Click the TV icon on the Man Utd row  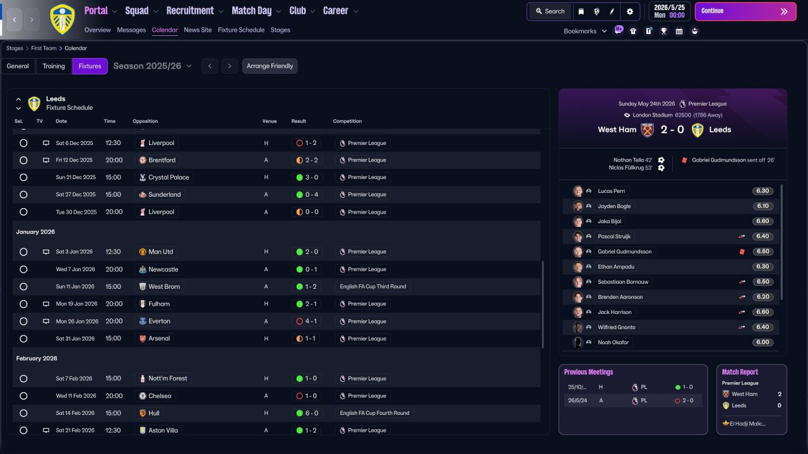pyautogui.click(x=46, y=252)
